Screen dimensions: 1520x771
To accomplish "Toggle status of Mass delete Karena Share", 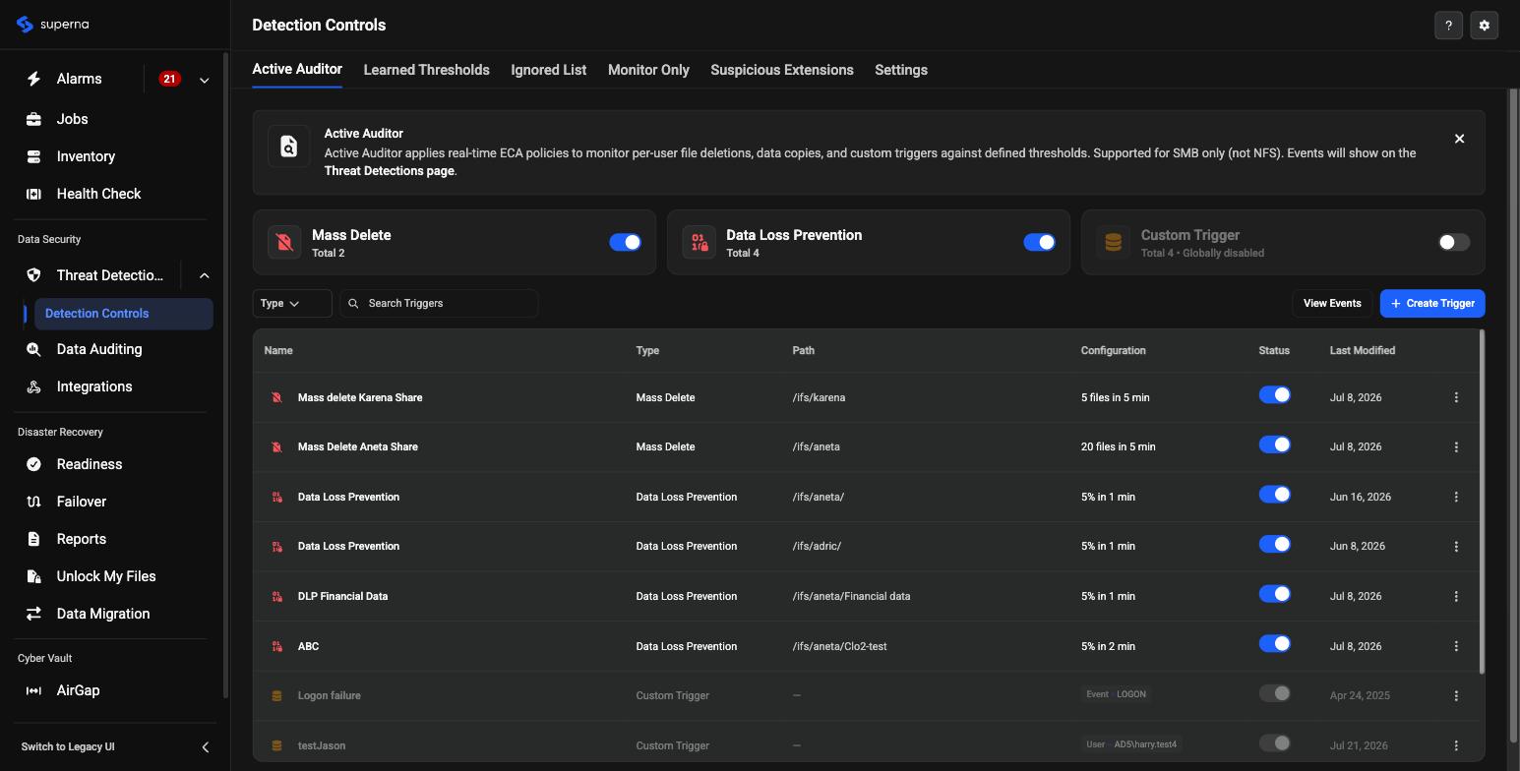I will (x=1274, y=394).
